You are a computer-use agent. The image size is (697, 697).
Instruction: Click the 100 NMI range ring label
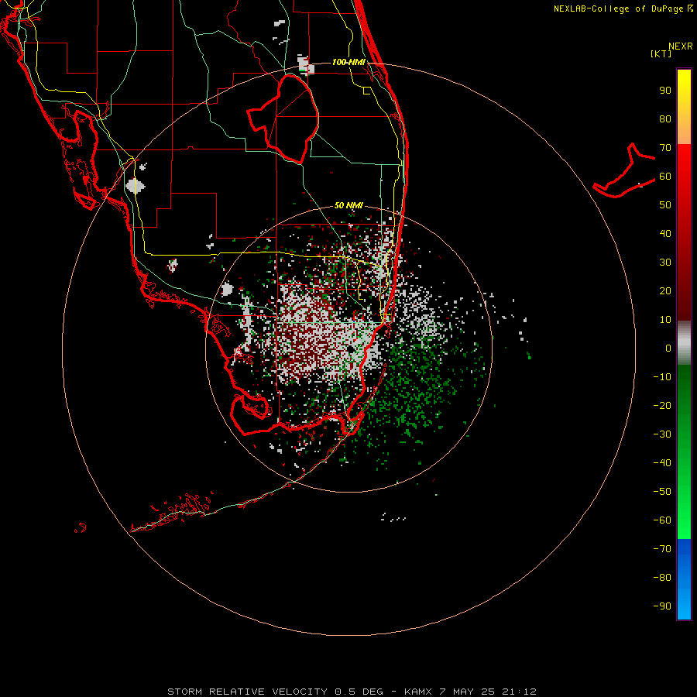pos(349,62)
